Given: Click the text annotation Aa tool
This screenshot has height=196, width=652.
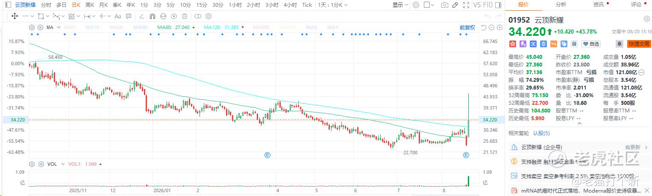Looking at the screenshot, I should point(117,16).
